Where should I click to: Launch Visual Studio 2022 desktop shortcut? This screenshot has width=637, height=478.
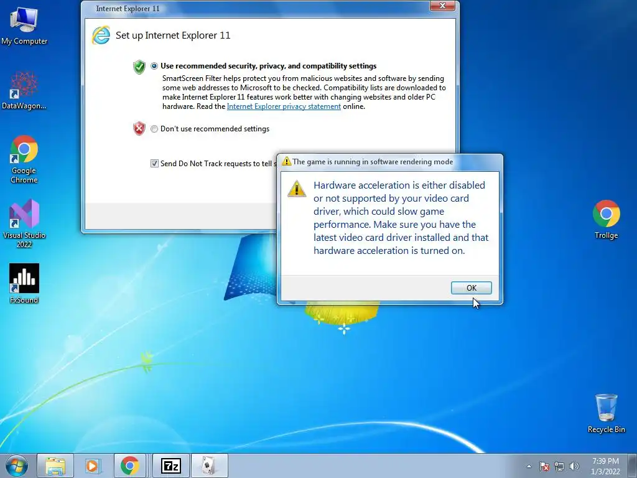pyautogui.click(x=24, y=223)
